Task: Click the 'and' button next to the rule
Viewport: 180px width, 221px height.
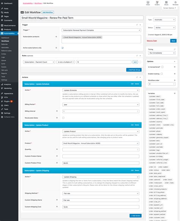Action: pos(135,62)
